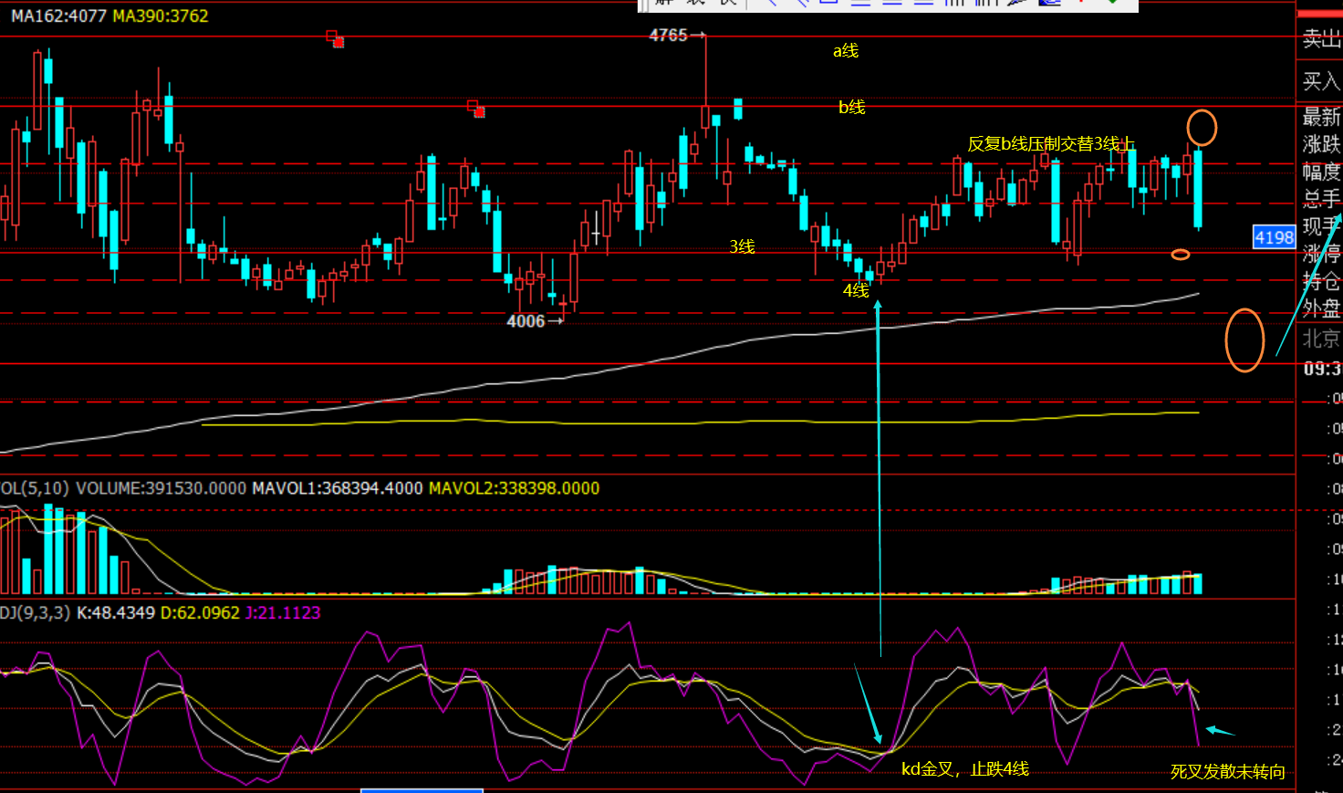The height and width of the screenshot is (793, 1343).
Task: Click the 总手 row in quote panel
Action: [1321, 199]
